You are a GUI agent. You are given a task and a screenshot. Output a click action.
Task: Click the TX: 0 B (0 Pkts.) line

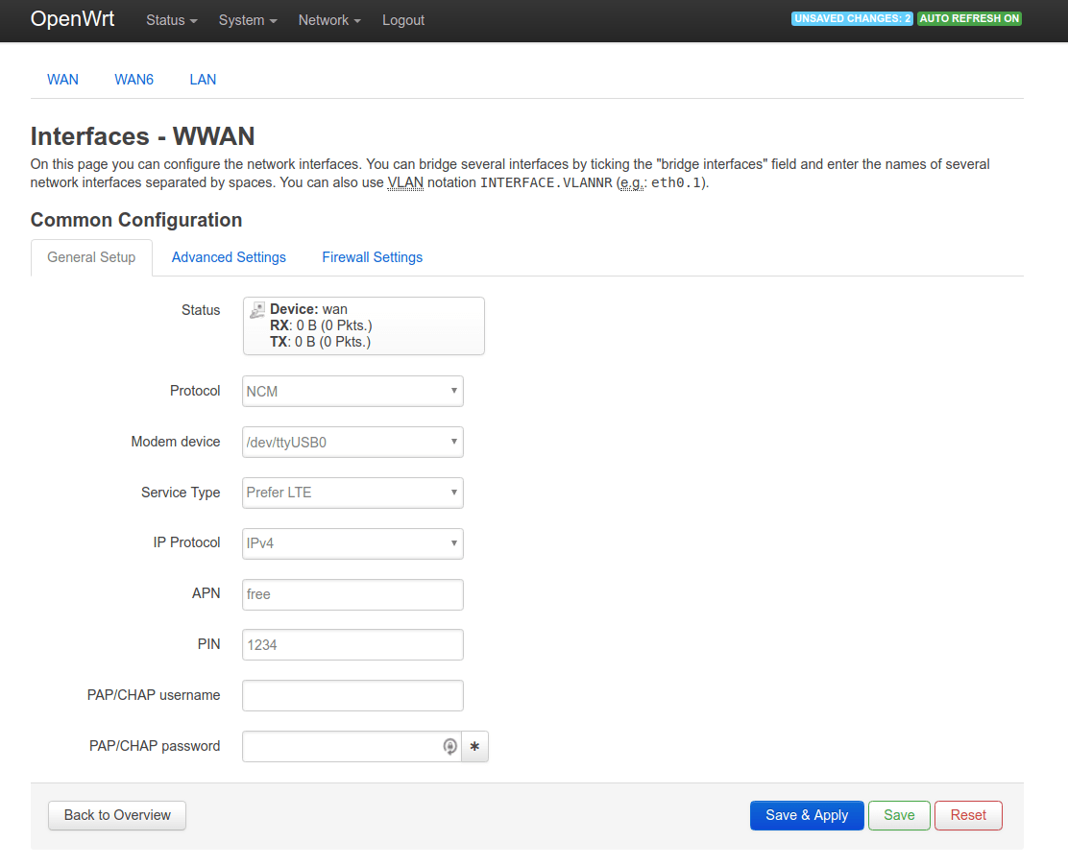coord(320,342)
